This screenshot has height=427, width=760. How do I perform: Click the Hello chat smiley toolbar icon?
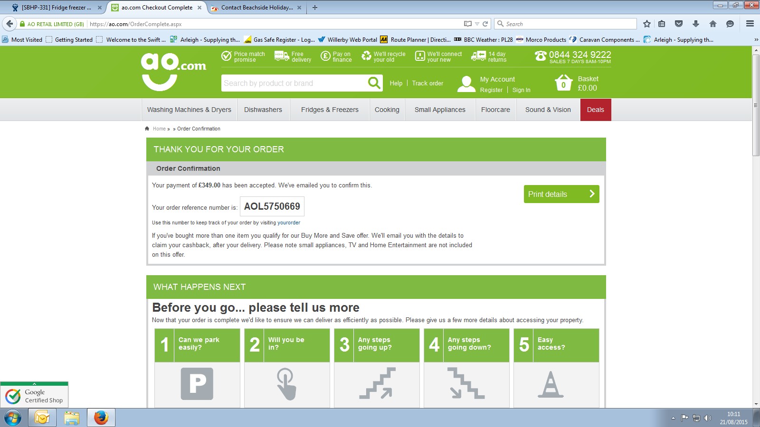730,24
